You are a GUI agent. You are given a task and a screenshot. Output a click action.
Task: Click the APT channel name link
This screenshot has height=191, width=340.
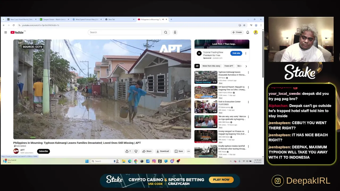pos(22,150)
